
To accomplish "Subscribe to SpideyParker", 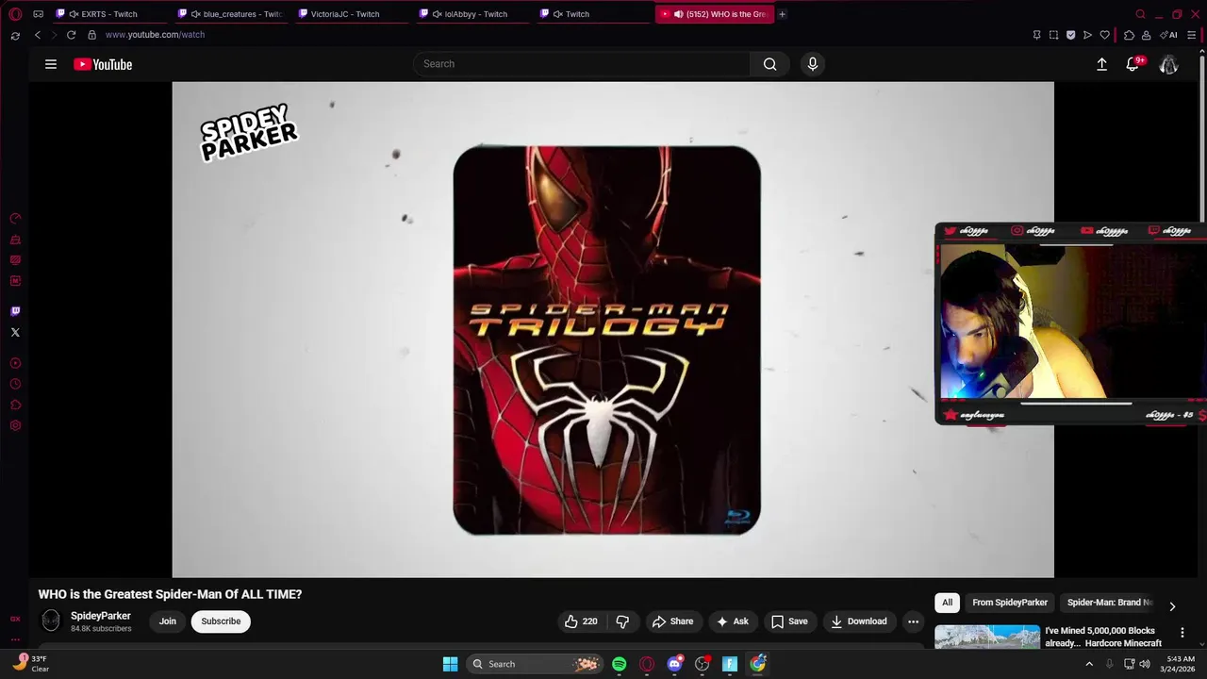I will point(221,621).
